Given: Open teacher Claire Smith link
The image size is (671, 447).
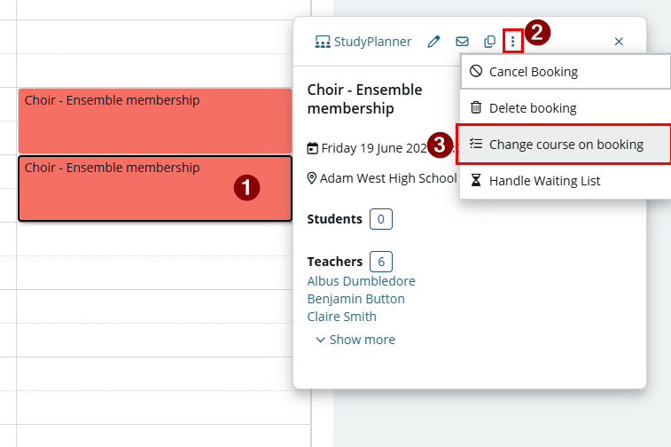Looking at the screenshot, I should (x=341, y=317).
